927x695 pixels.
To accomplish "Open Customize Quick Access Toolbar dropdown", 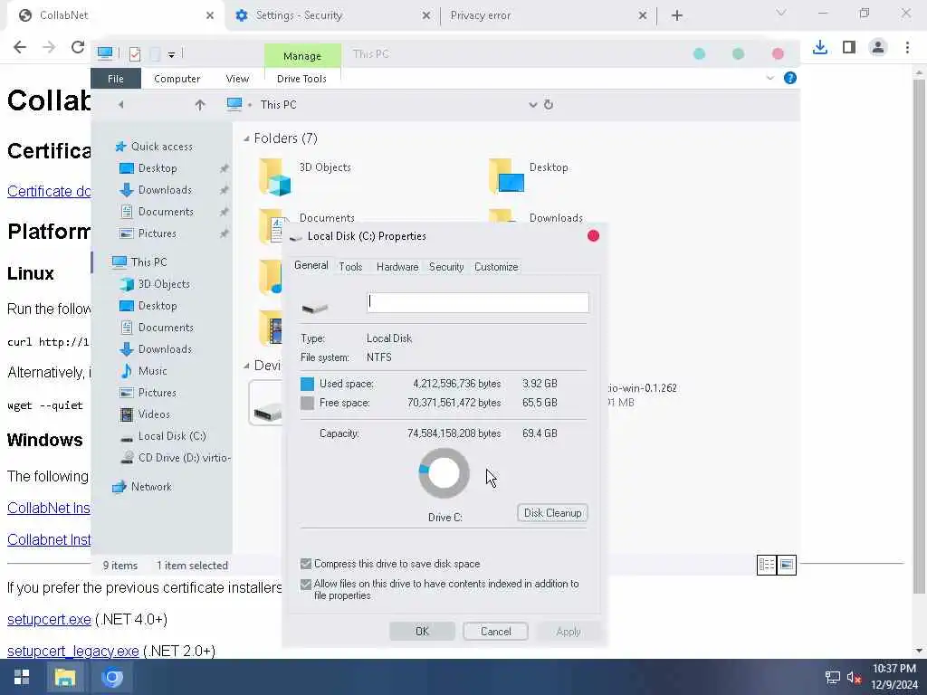I will click(x=171, y=54).
